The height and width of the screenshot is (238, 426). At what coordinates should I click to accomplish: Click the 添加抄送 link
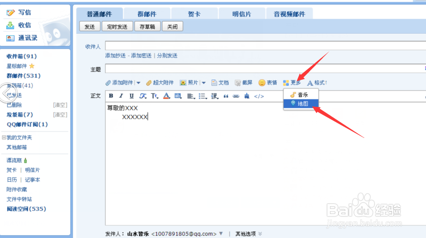[115, 55]
